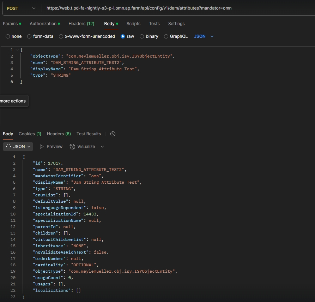
Task: Switch to the Params tab
Action: pos(10,24)
